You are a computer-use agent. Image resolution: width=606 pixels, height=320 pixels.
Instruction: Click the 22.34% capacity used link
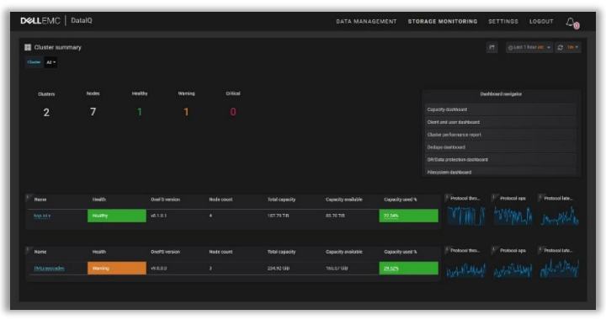[x=391, y=216]
